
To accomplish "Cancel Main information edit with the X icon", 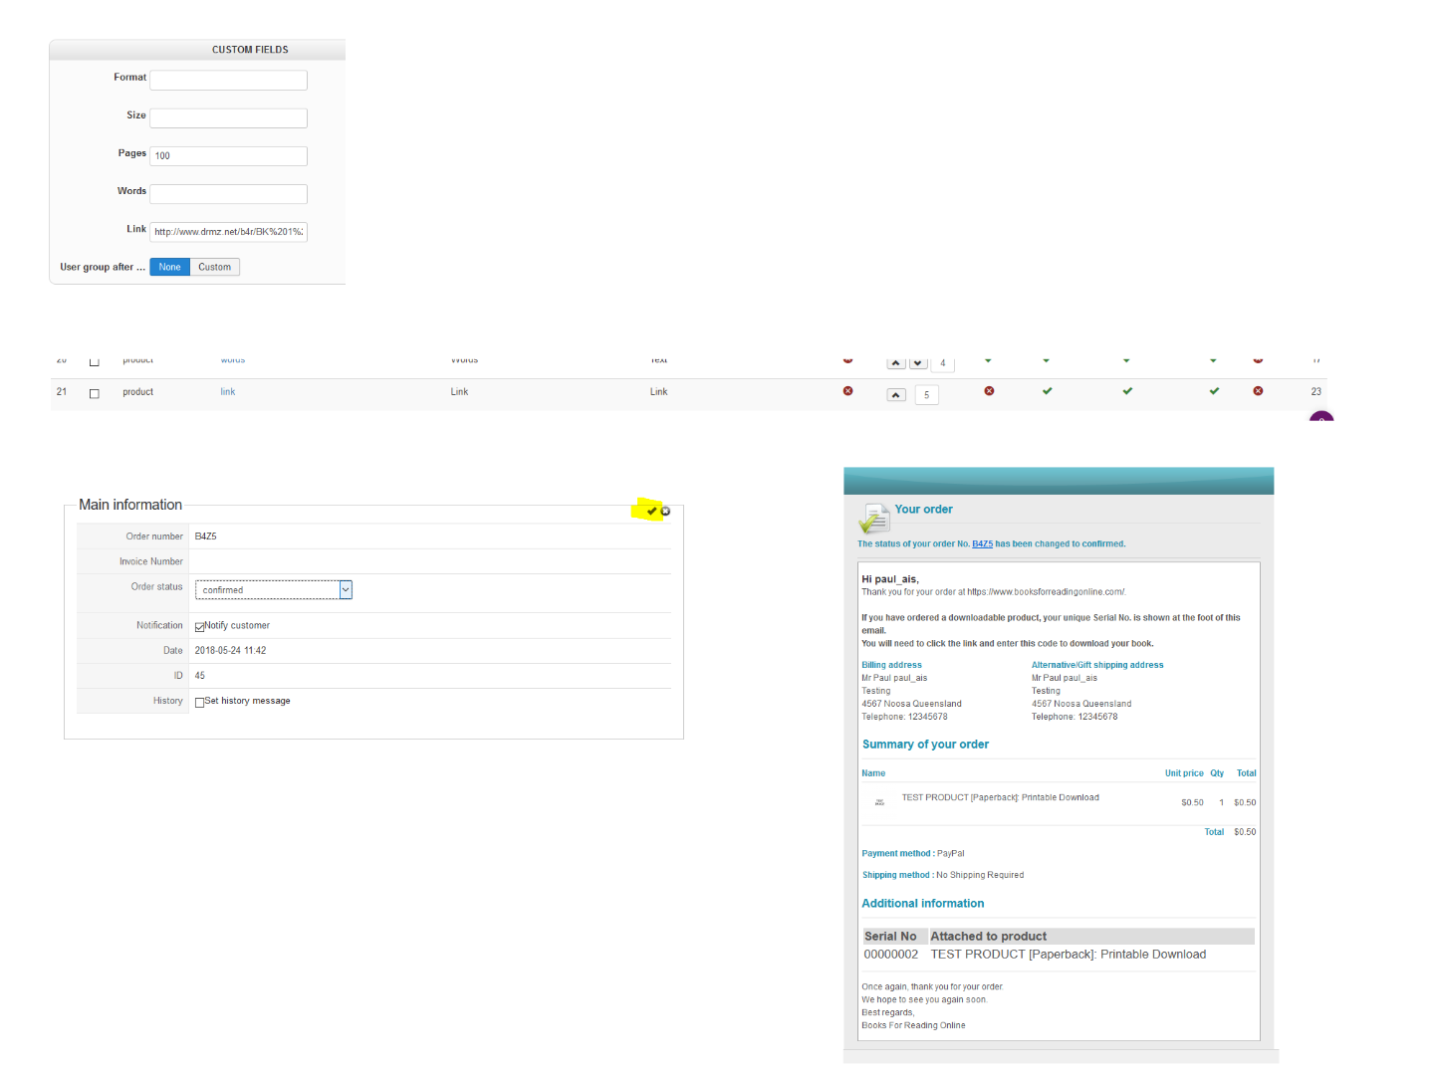I will (x=665, y=511).
